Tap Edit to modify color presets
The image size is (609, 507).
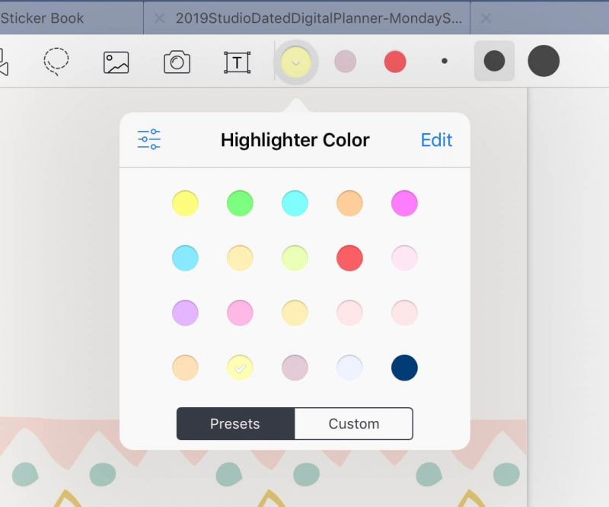pos(435,139)
